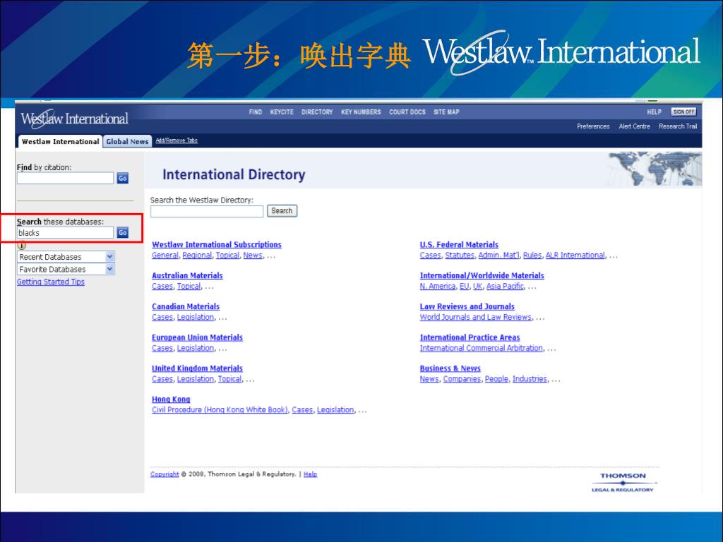Open COURT DOCS in the top navigation
723x542 pixels.
coord(407,112)
